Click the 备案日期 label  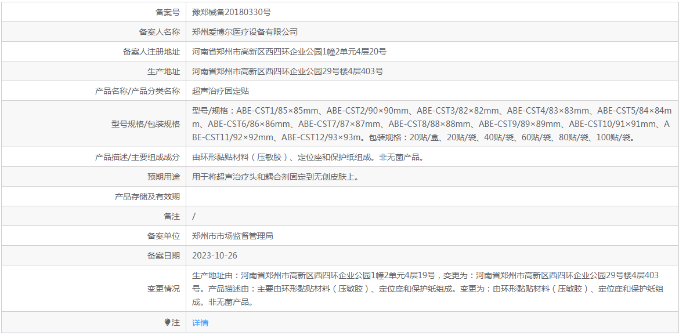[164, 256]
